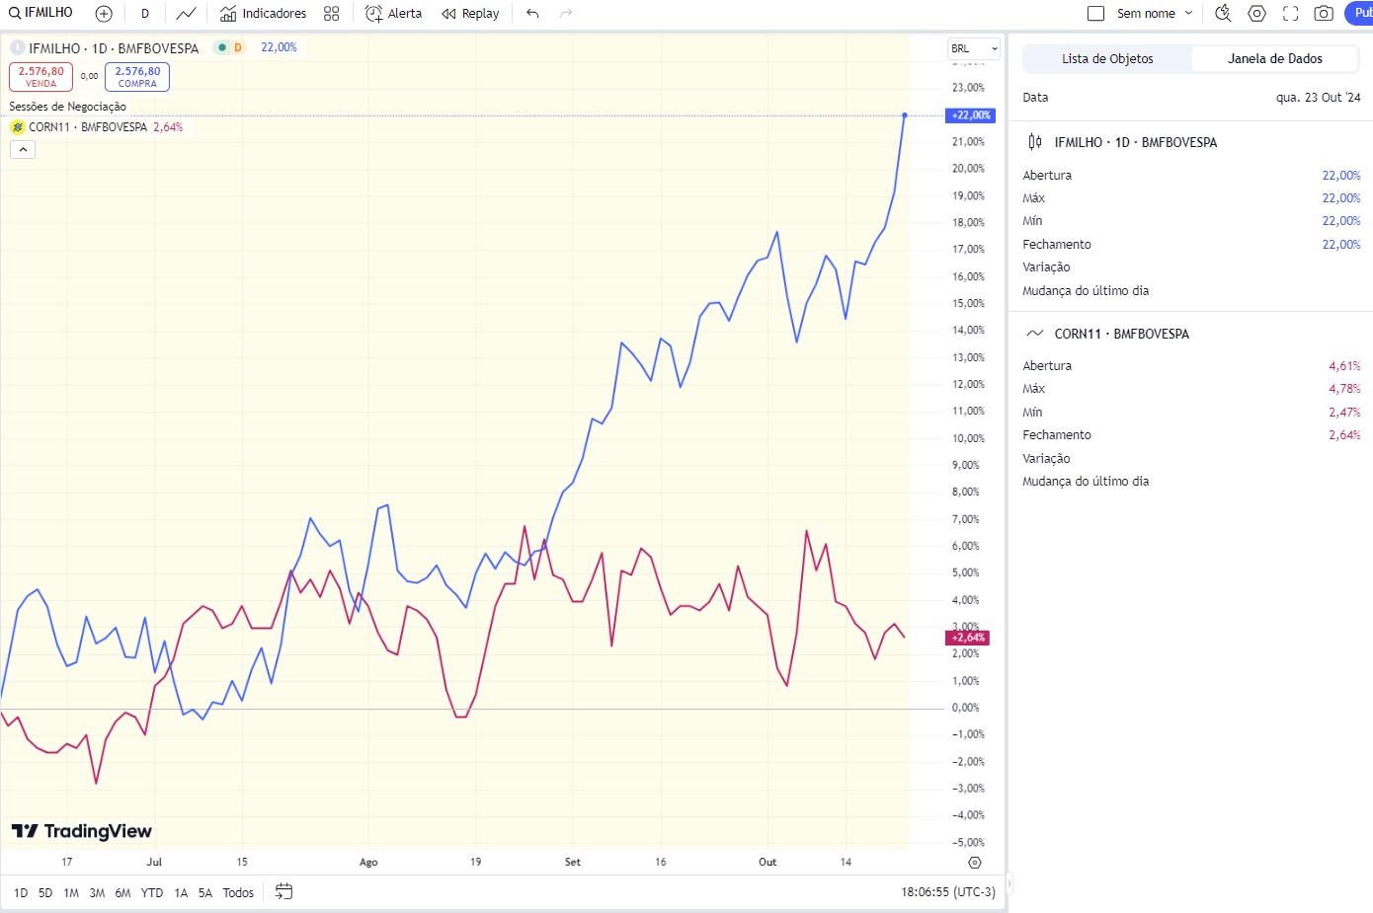Open the D interval selector

145,14
